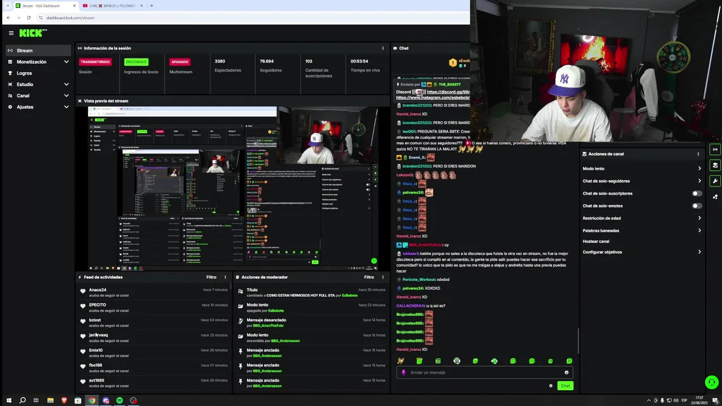Reload the browser page
This screenshot has height=406, width=722.
(28, 17)
